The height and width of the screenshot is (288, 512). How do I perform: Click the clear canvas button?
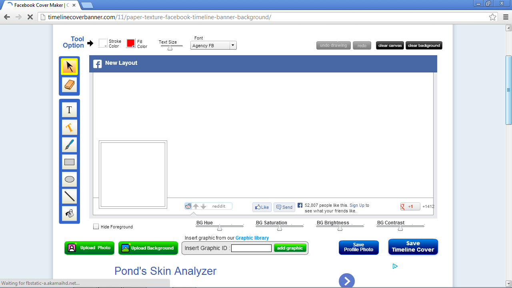(390, 45)
